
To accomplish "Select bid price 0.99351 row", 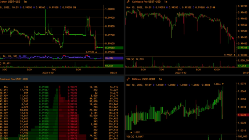I will coord(44,104).
